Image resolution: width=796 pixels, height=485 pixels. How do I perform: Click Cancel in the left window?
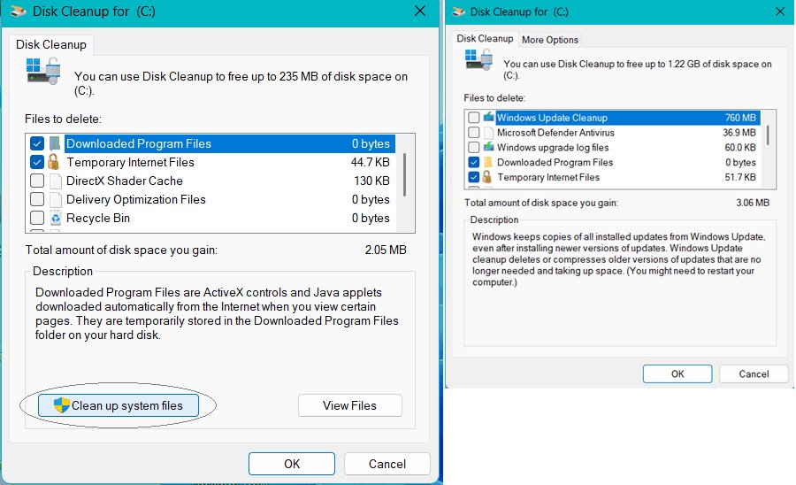[x=387, y=464]
